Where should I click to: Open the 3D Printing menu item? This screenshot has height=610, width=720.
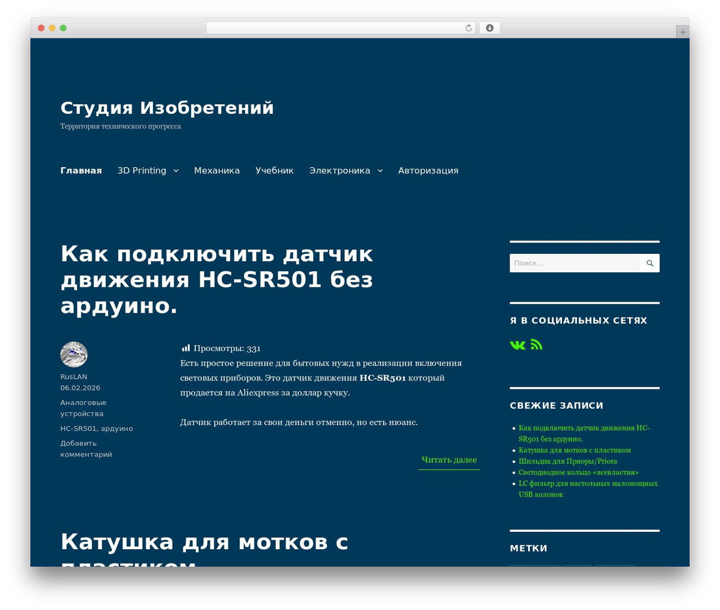pos(142,171)
